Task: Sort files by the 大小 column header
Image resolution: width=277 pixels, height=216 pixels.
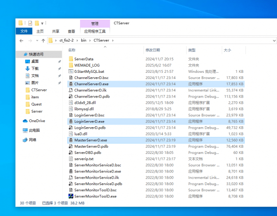Action: click(227, 50)
